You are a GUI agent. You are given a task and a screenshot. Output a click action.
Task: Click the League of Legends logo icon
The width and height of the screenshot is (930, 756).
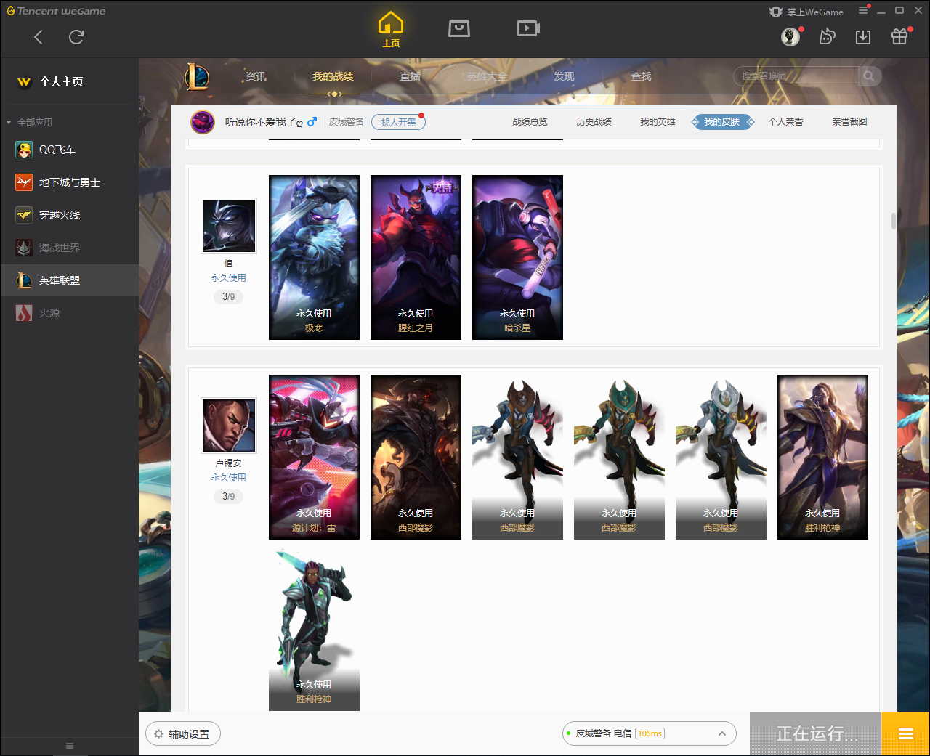pyautogui.click(x=197, y=76)
